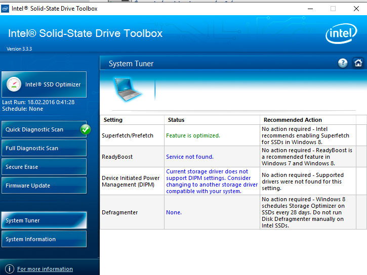367x275 pixels.
Task: Click the info icon beside For more information
Action: coord(10,269)
